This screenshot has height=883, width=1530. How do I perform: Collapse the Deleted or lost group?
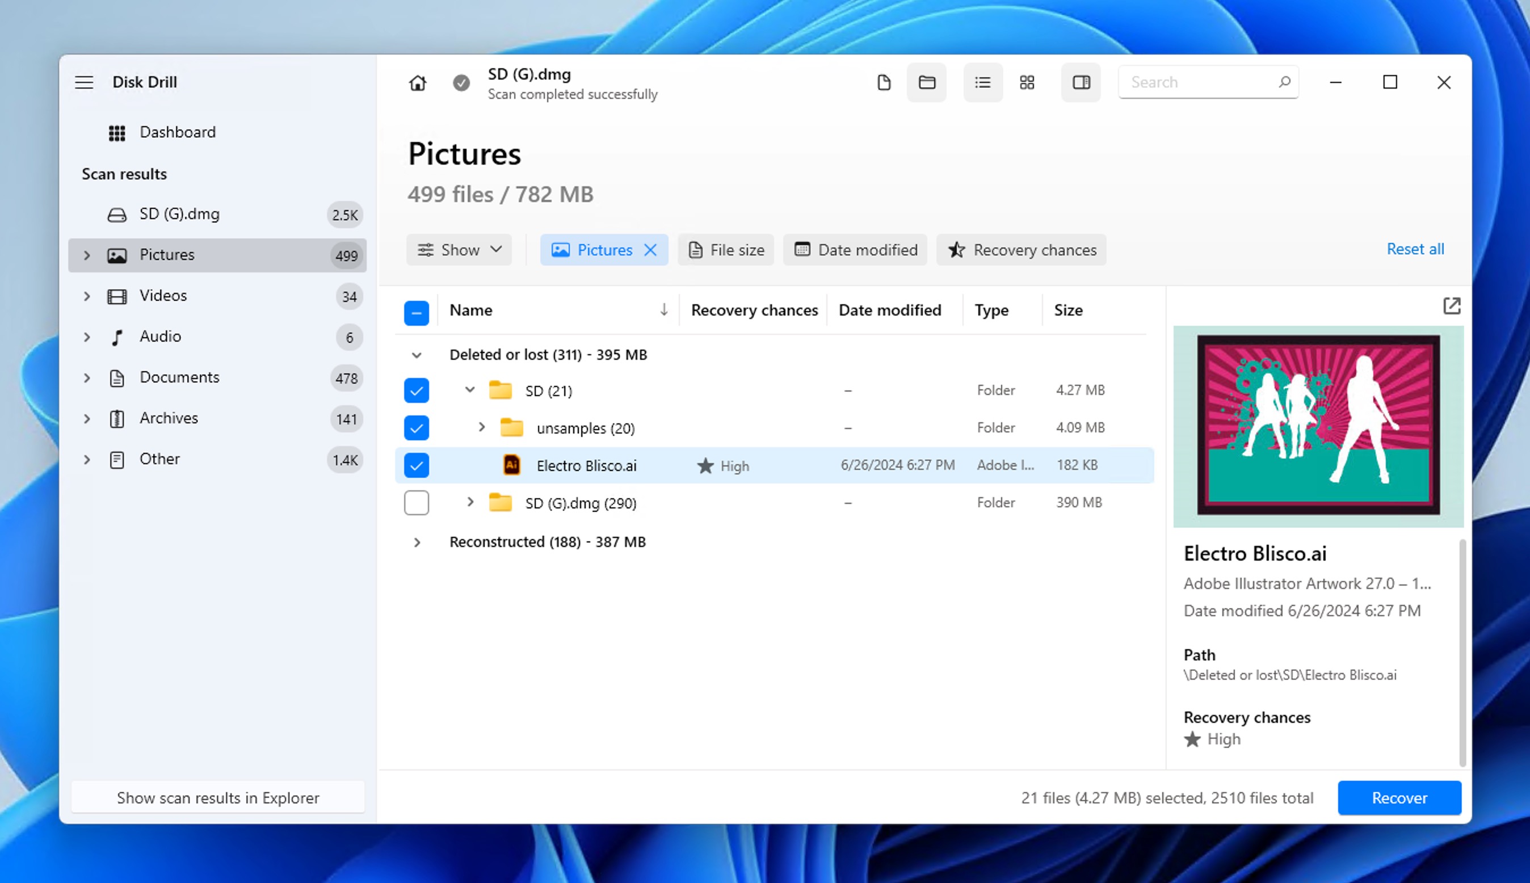tap(417, 355)
